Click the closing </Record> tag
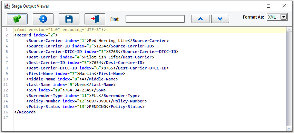Screen dimensions: 294x133 coord(25,112)
